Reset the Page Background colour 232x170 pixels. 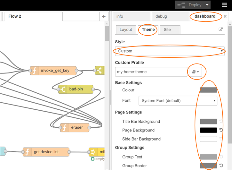coord(221,130)
